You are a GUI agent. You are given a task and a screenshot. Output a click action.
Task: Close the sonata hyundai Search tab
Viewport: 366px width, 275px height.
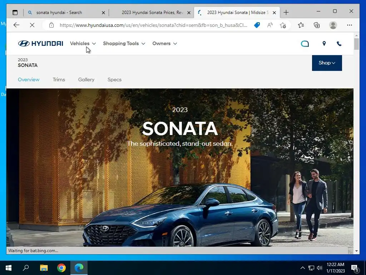click(x=103, y=13)
